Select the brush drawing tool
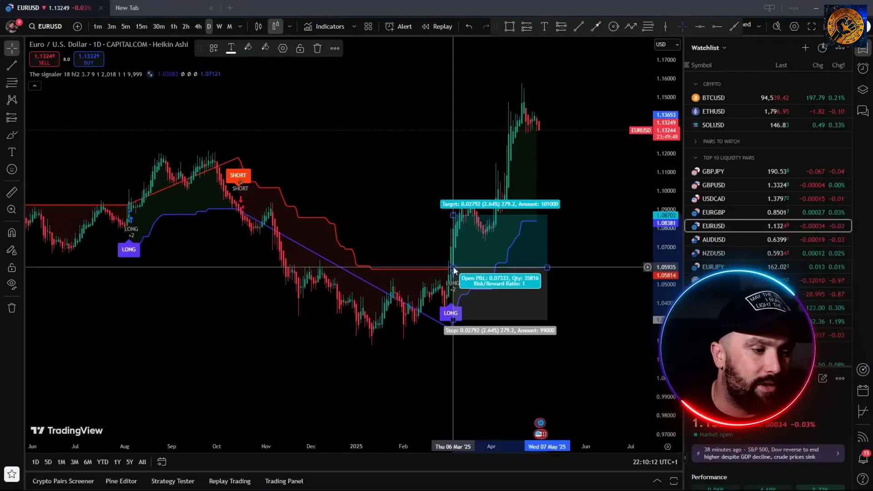The width and height of the screenshot is (873, 491). pyautogui.click(x=12, y=135)
